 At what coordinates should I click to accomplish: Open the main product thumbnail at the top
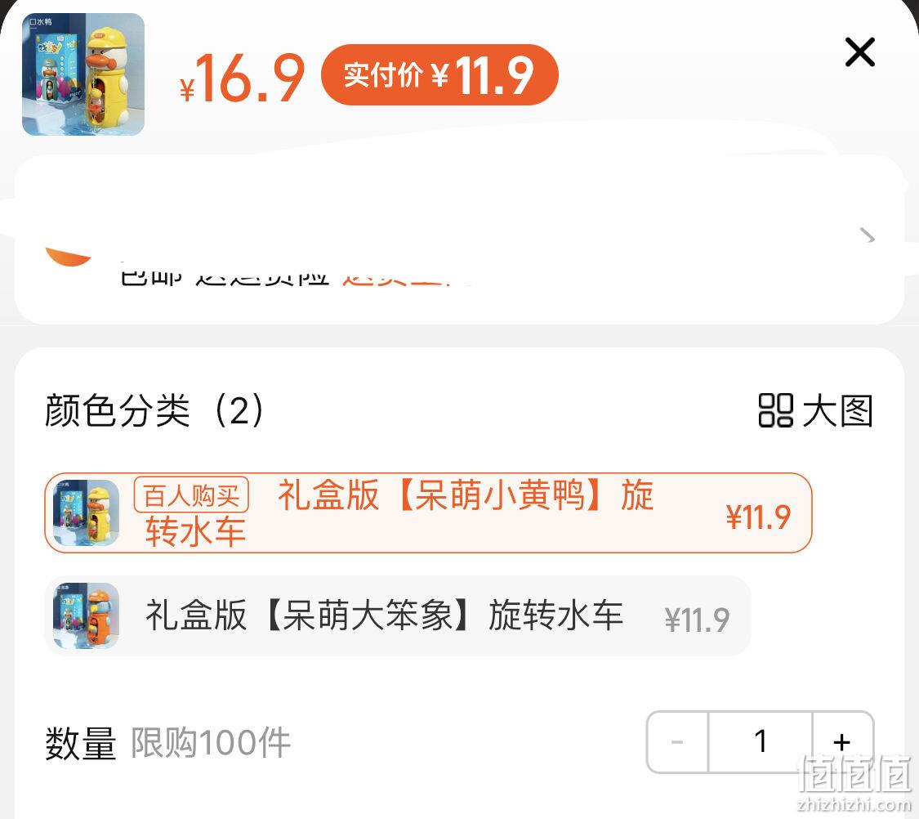[x=83, y=74]
